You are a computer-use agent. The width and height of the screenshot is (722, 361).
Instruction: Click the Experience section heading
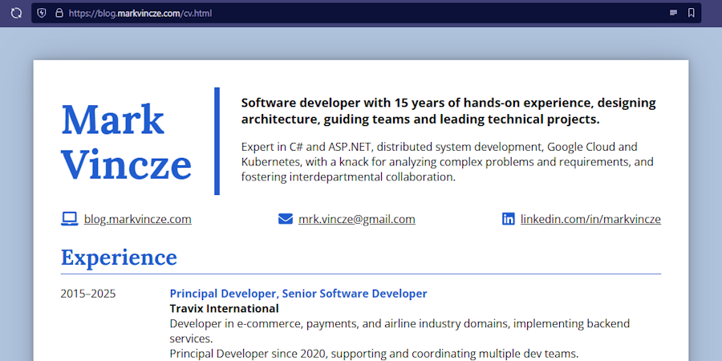(x=119, y=257)
